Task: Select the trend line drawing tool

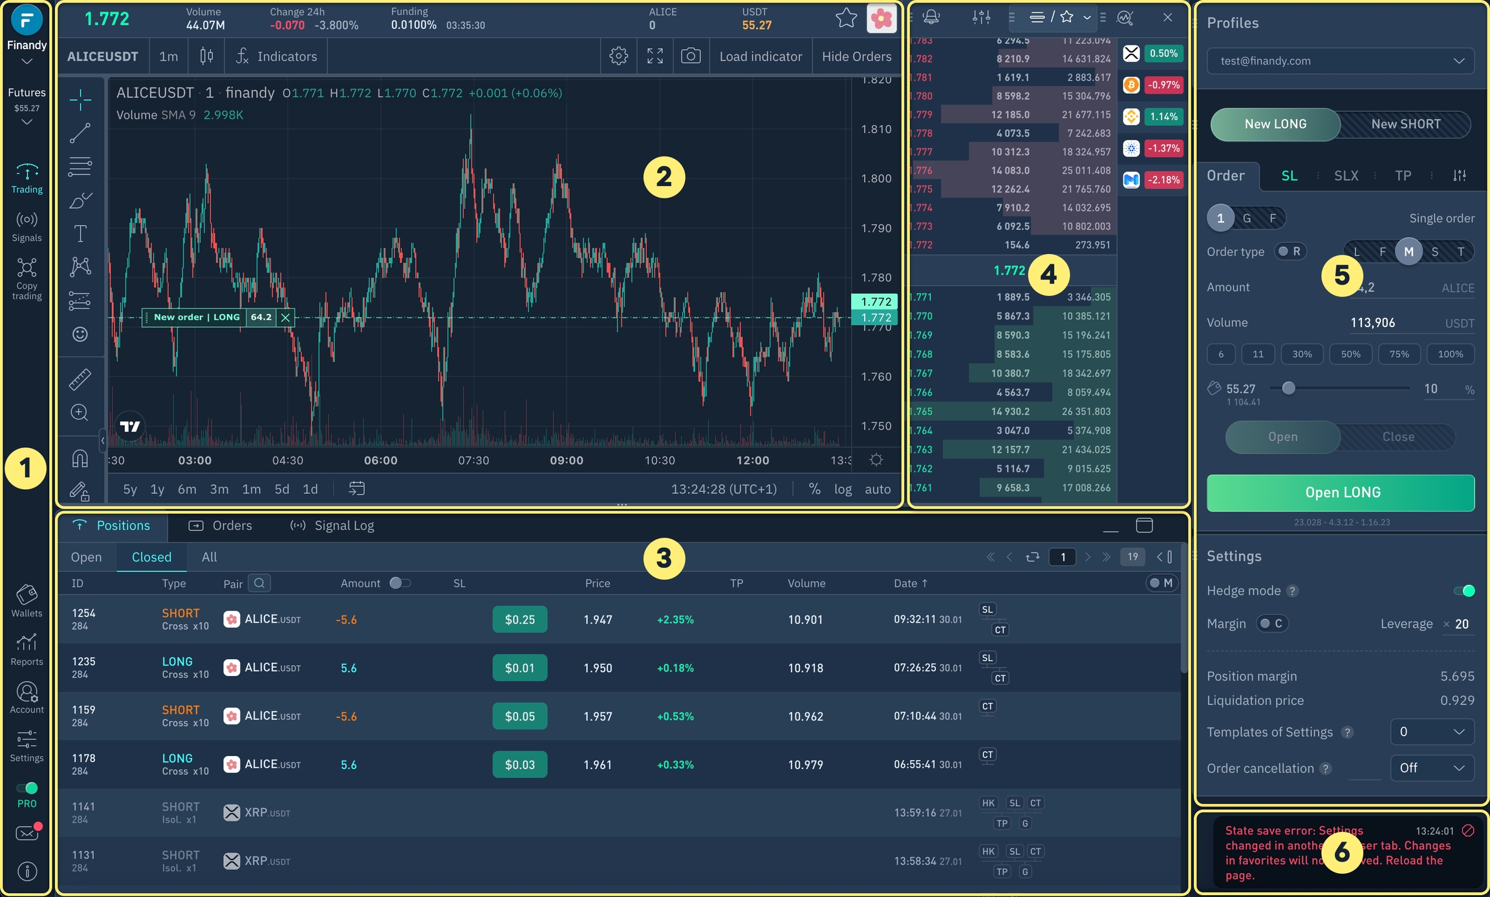Action: pos(80,133)
